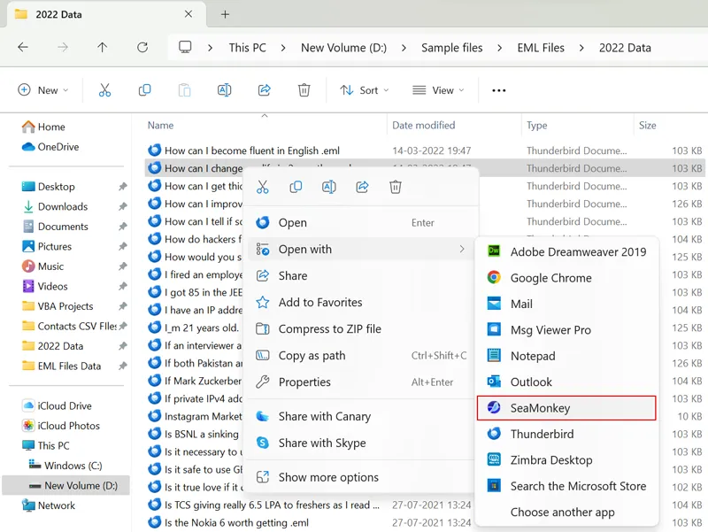
Task: Go up one folder level
Action: tap(103, 48)
